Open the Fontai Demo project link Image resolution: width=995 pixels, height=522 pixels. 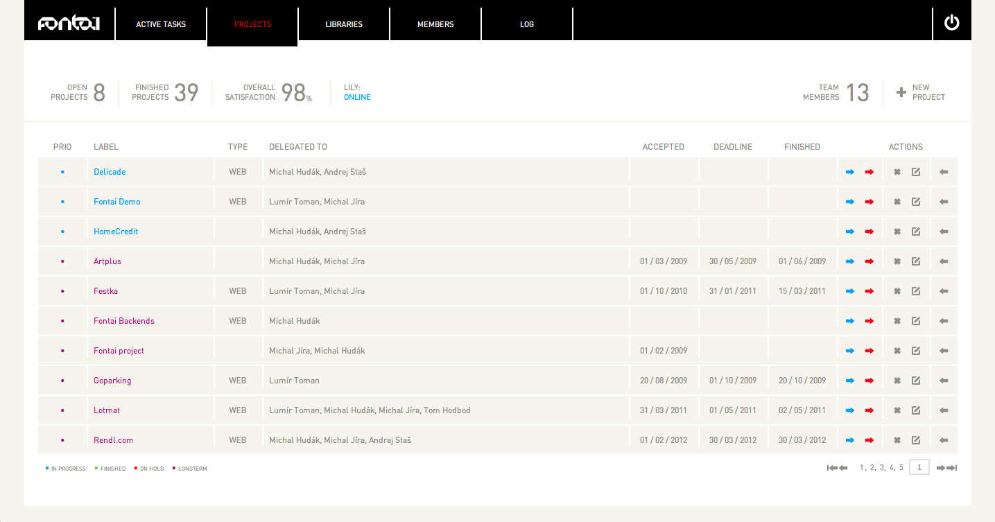[x=117, y=202]
